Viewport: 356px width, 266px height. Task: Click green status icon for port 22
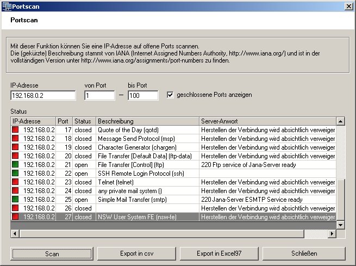[x=15, y=173]
